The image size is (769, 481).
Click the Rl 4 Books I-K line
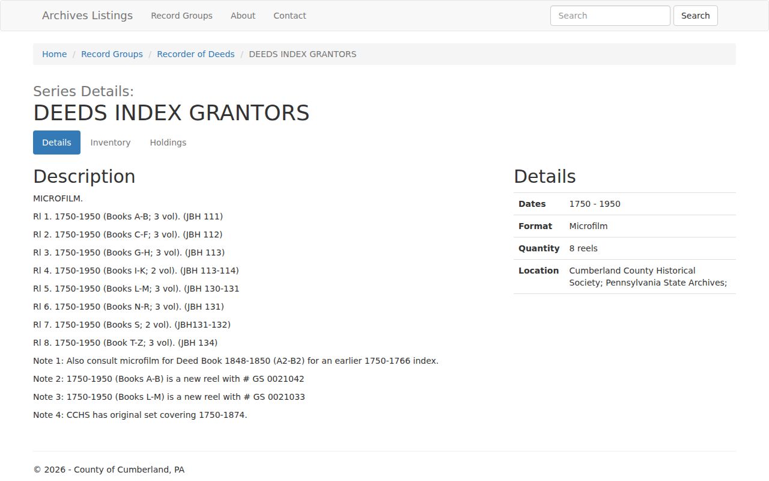point(136,271)
